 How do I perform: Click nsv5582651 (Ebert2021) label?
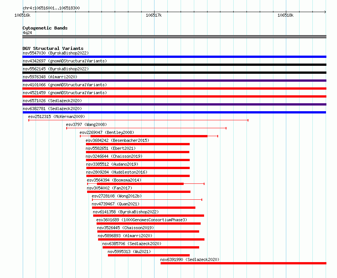coord(111,148)
